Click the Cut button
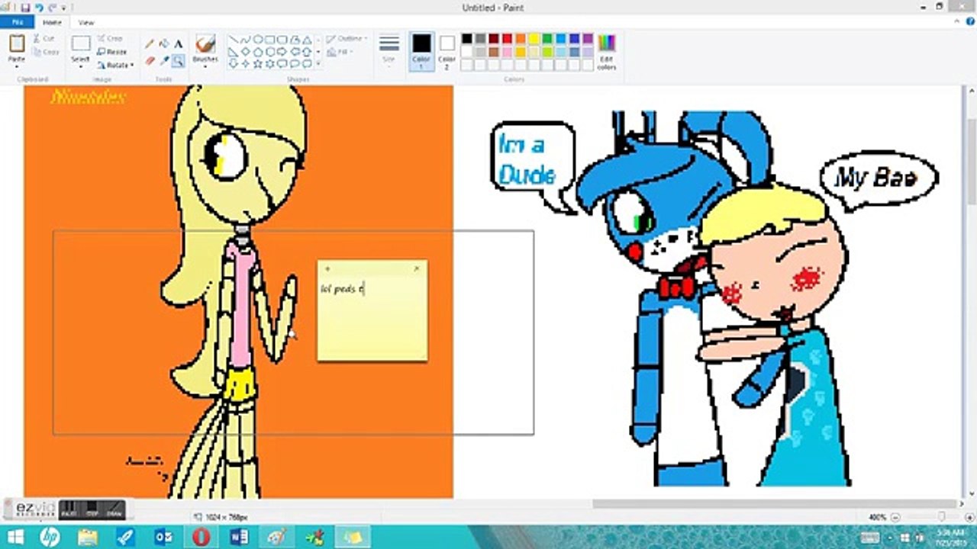Screen dimensions: 977x549 tap(44, 38)
